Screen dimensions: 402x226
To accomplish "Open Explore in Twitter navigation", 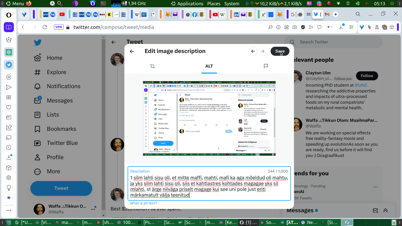I will pyautogui.click(x=50, y=72).
